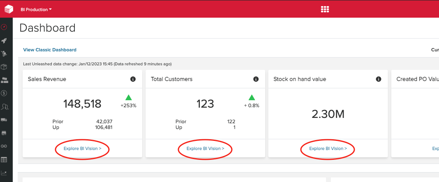Open the sales dollar sidebar icon
Image resolution: width=439 pixels, height=182 pixels.
4,93
